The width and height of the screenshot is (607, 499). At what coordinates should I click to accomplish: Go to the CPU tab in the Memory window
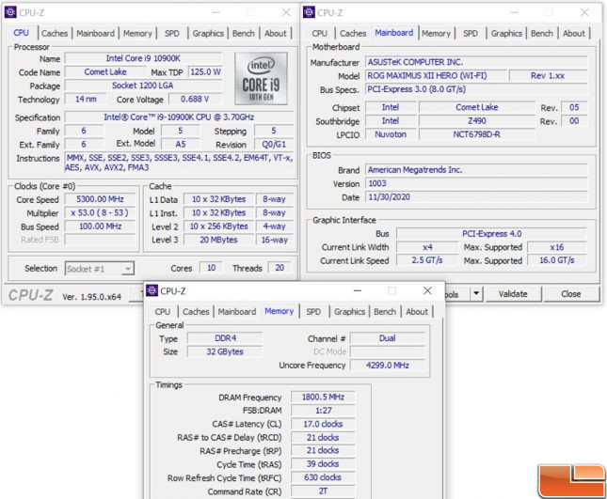pyautogui.click(x=162, y=312)
